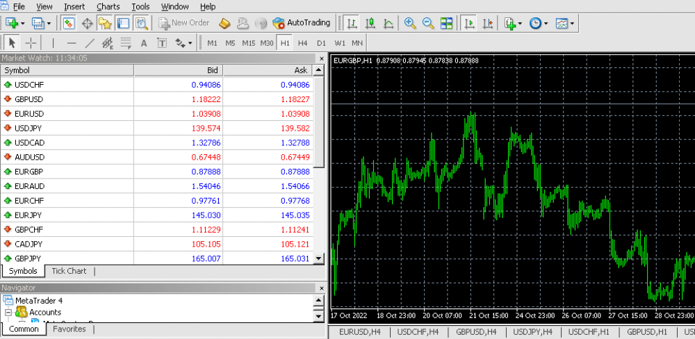The height and width of the screenshot is (339, 695).
Task: Select the Horizontal Line drawing tool
Action: [x=72, y=43]
